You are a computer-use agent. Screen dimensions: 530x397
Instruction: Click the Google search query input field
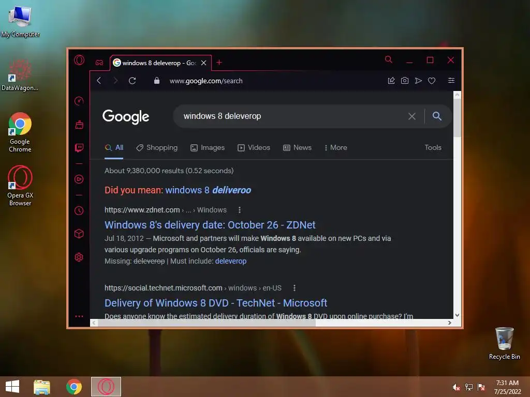pos(291,116)
